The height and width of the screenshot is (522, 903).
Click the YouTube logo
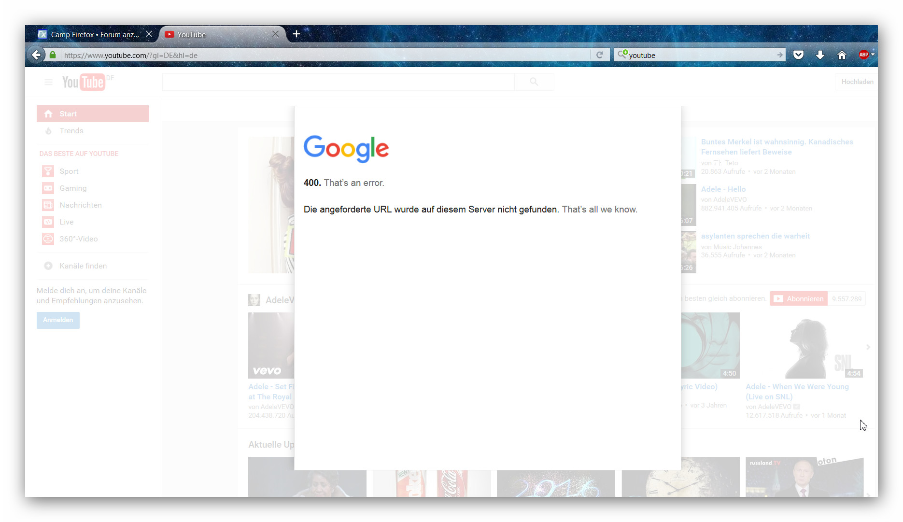[83, 82]
